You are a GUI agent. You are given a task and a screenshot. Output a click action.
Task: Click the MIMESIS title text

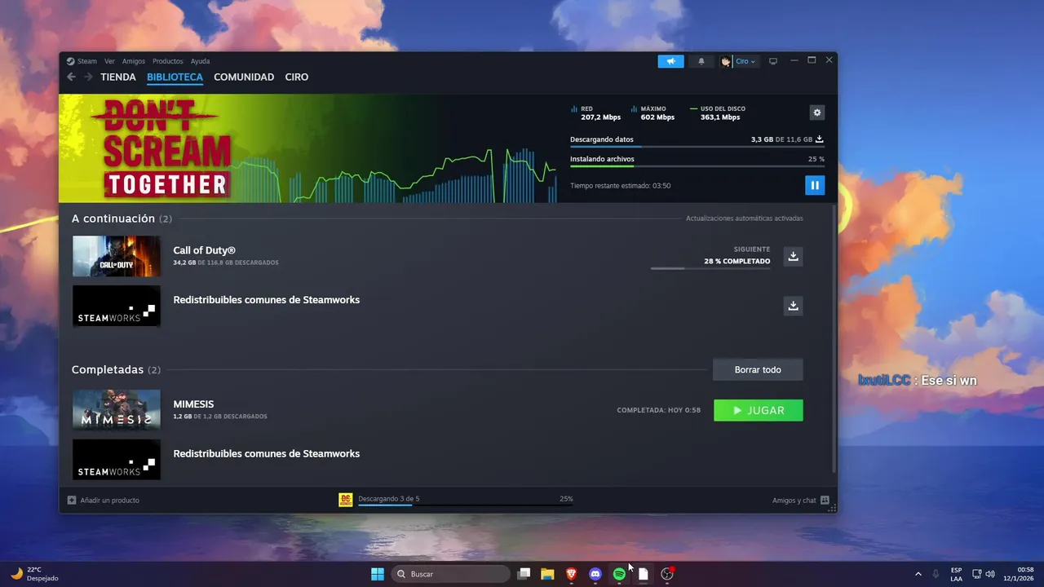(193, 404)
